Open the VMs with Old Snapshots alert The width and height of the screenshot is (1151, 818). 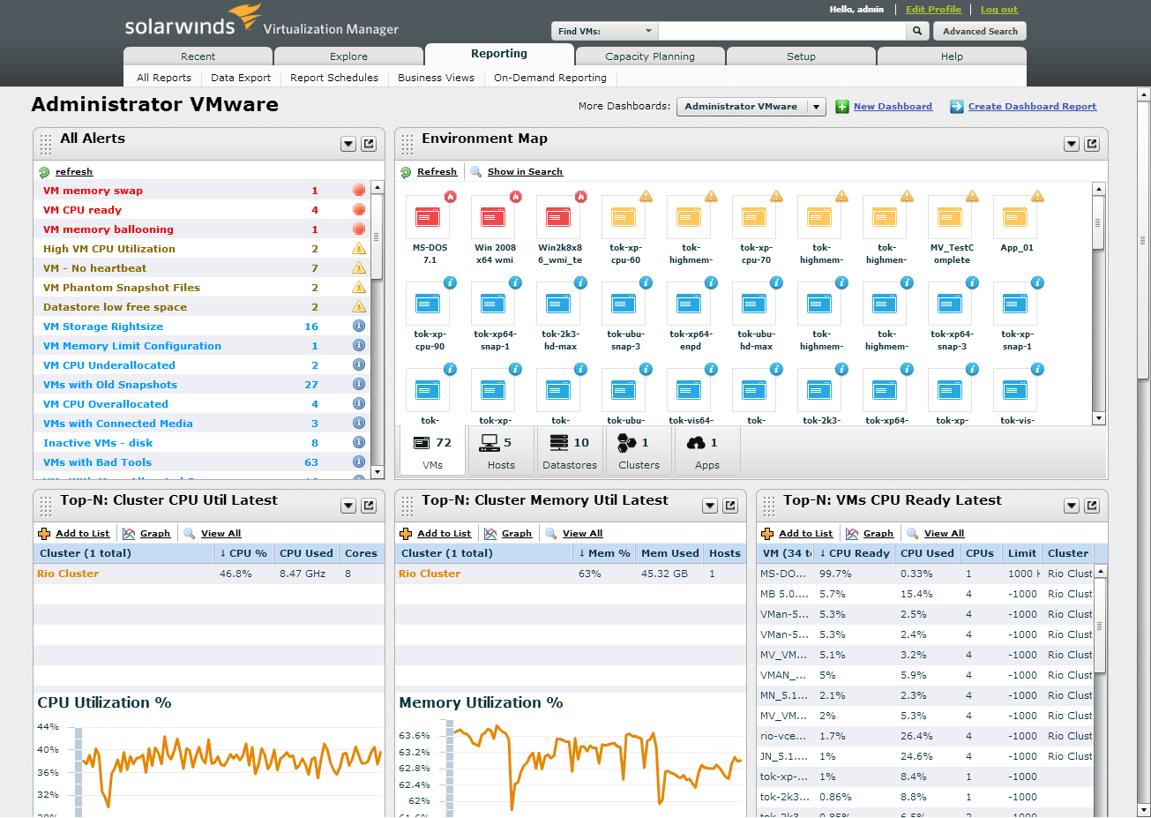110,385
